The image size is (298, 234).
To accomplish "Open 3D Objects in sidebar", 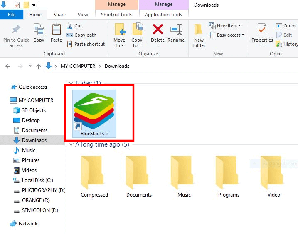I will coord(30,110).
